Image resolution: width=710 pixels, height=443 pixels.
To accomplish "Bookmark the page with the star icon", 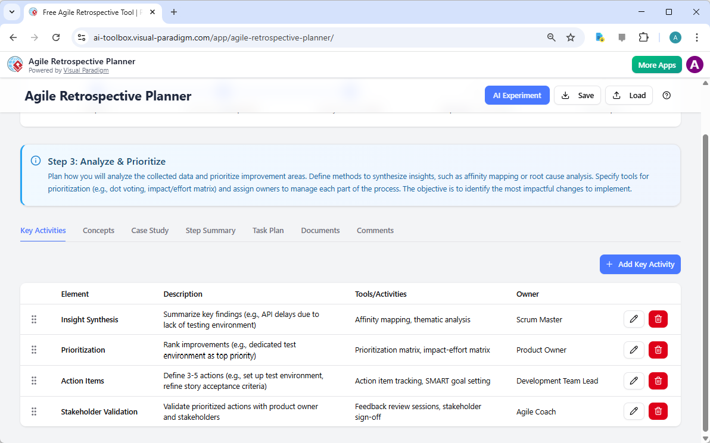I will (x=571, y=37).
